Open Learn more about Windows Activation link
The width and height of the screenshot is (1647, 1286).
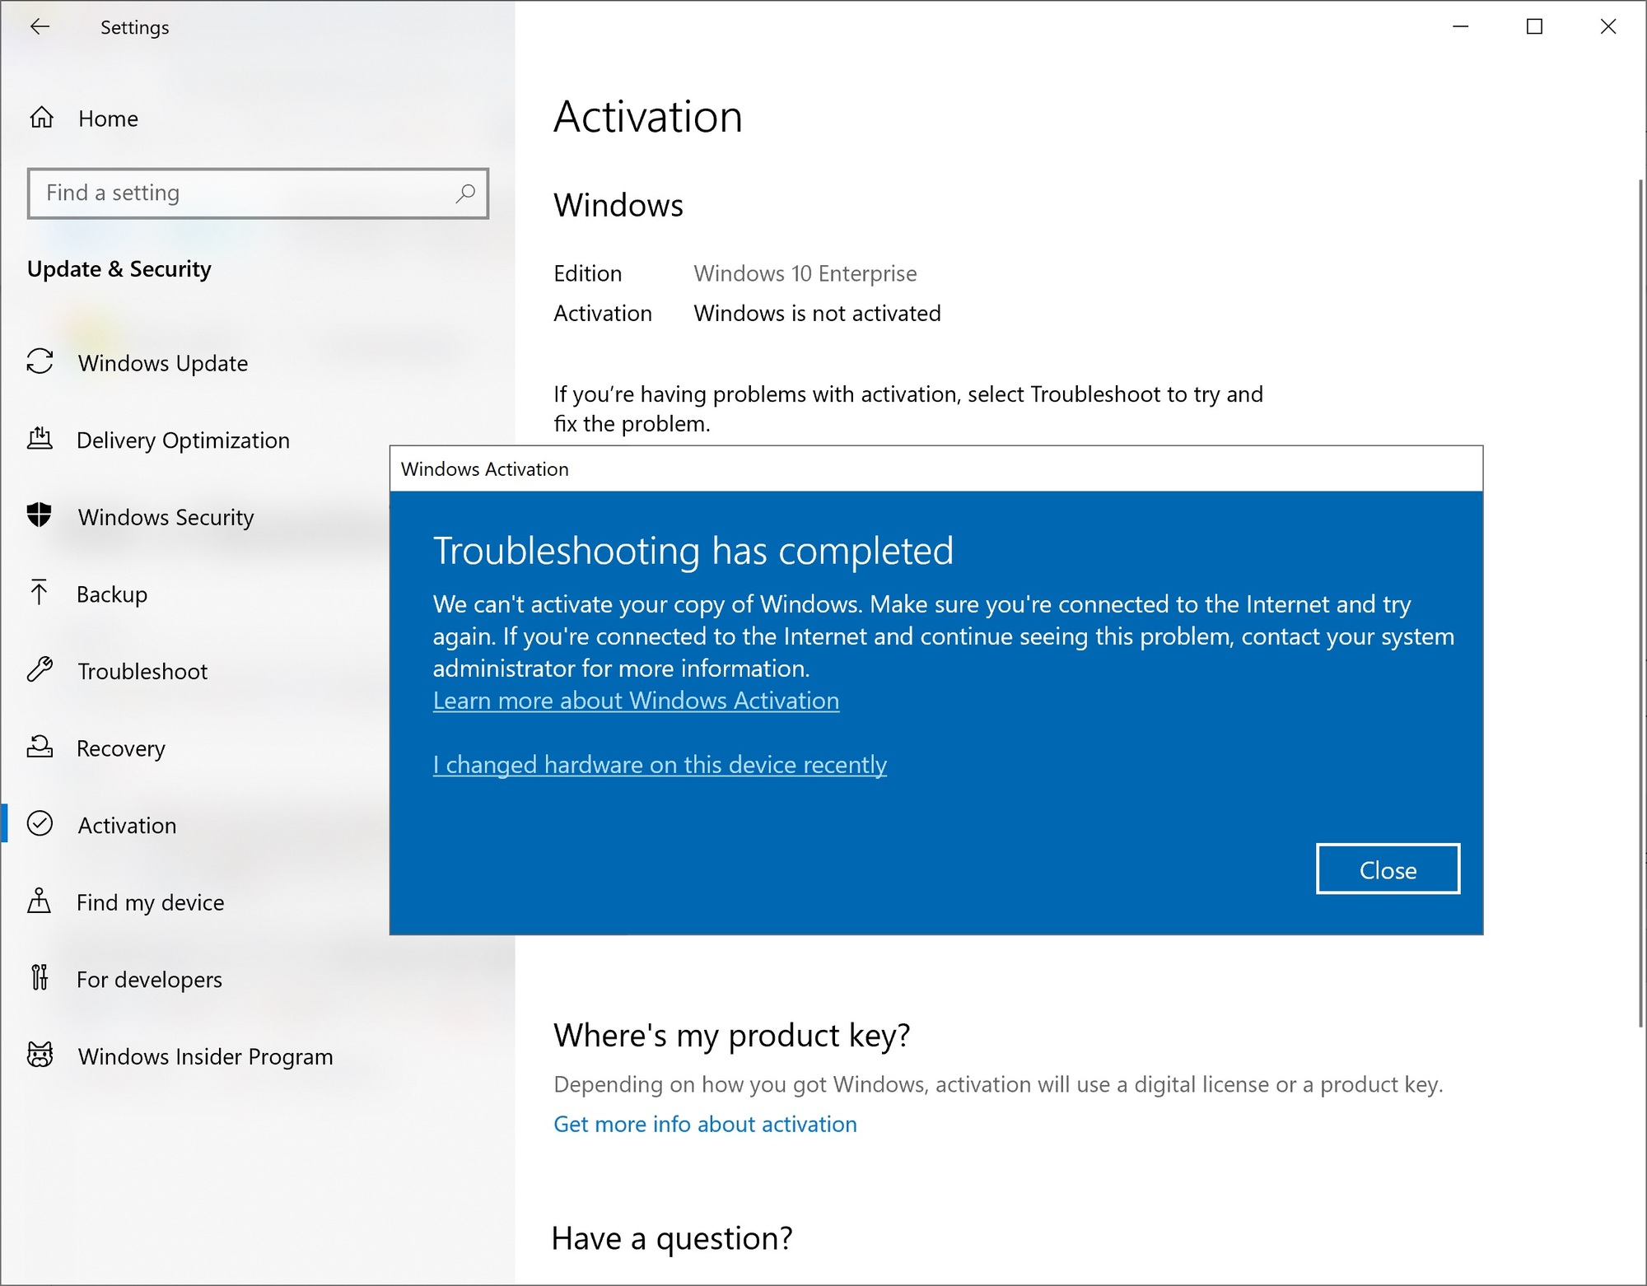point(636,701)
